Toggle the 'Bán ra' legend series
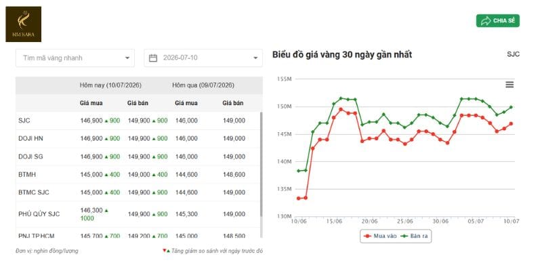 pyautogui.click(x=414, y=236)
